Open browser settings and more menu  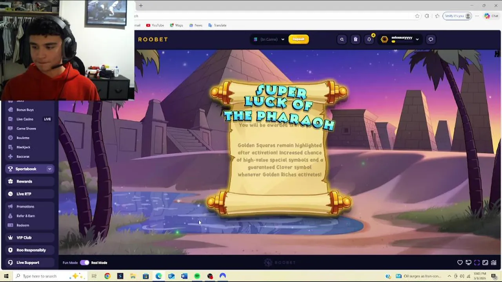477,16
